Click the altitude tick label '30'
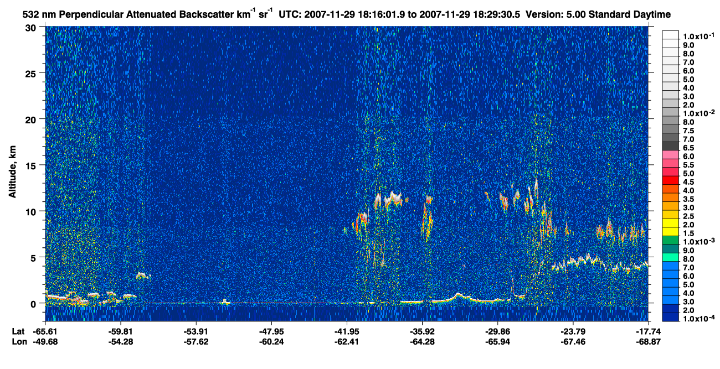Viewport: 720px width, 369px height. click(x=31, y=28)
